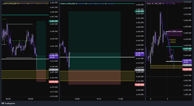194x106 pixels.
Task: Select red stop-loss zone of 1-minute long position
Action: click(94, 77)
